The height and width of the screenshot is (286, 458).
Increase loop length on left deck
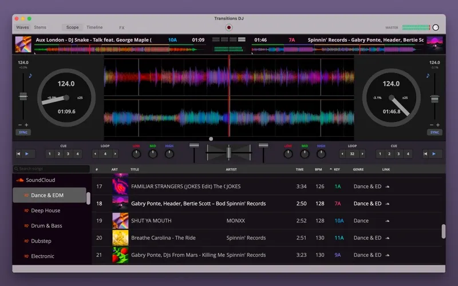tap(116, 154)
